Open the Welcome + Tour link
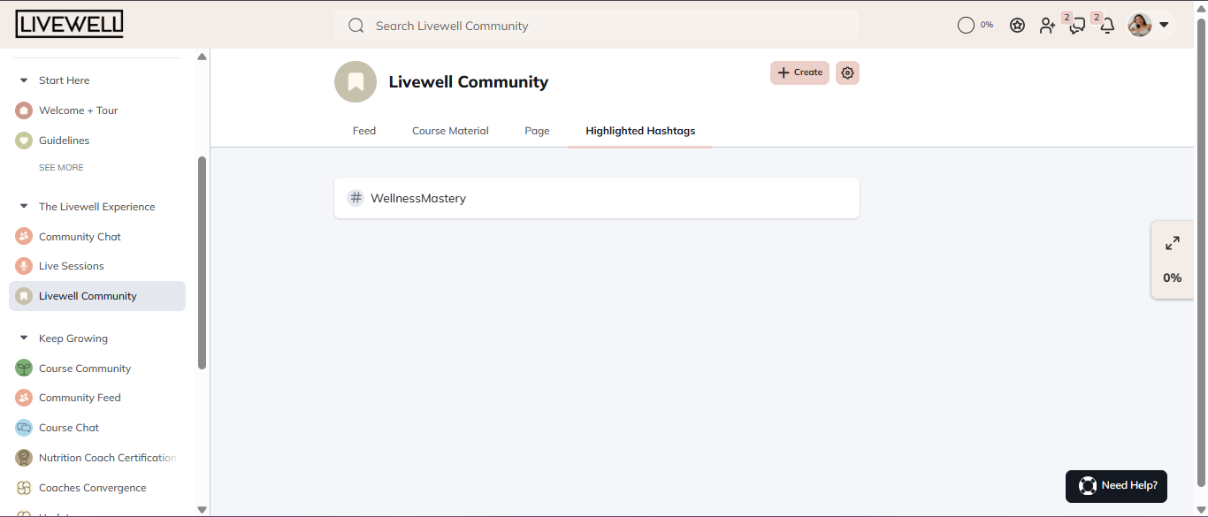1208x517 pixels. pyautogui.click(x=78, y=110)
